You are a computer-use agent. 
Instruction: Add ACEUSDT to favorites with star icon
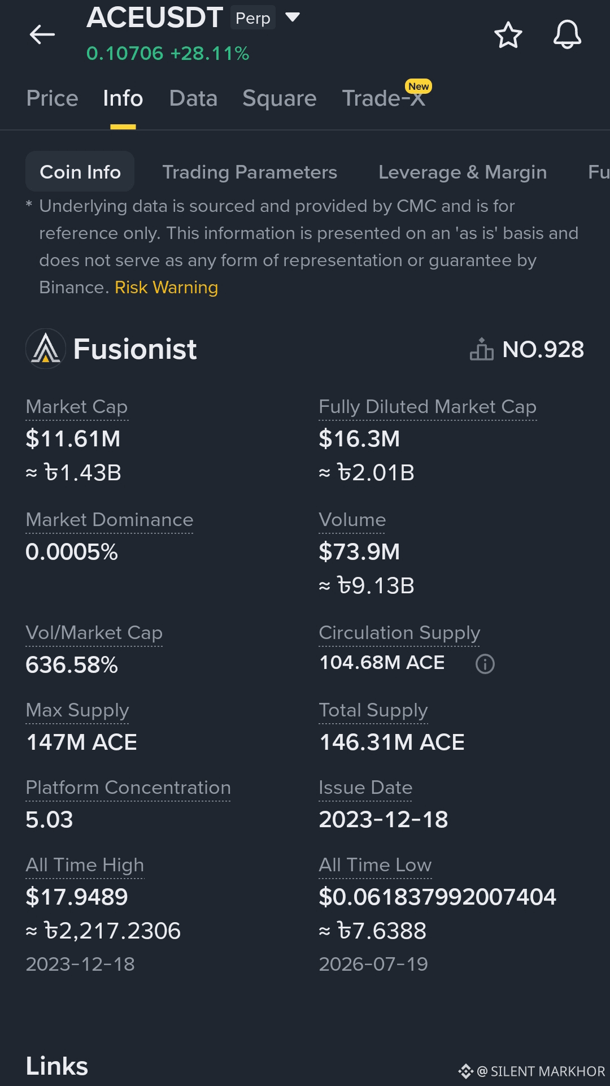coord(508,35)
